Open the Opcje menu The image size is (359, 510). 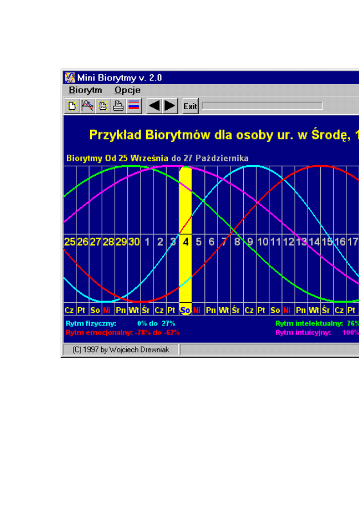127,90
